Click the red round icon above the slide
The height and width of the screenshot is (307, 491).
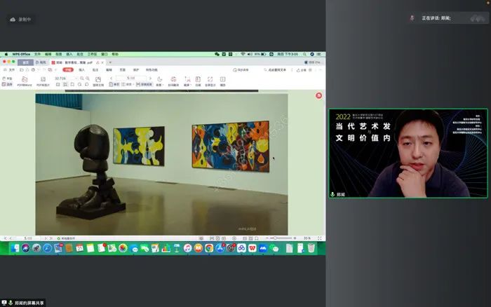pos(318,95)
